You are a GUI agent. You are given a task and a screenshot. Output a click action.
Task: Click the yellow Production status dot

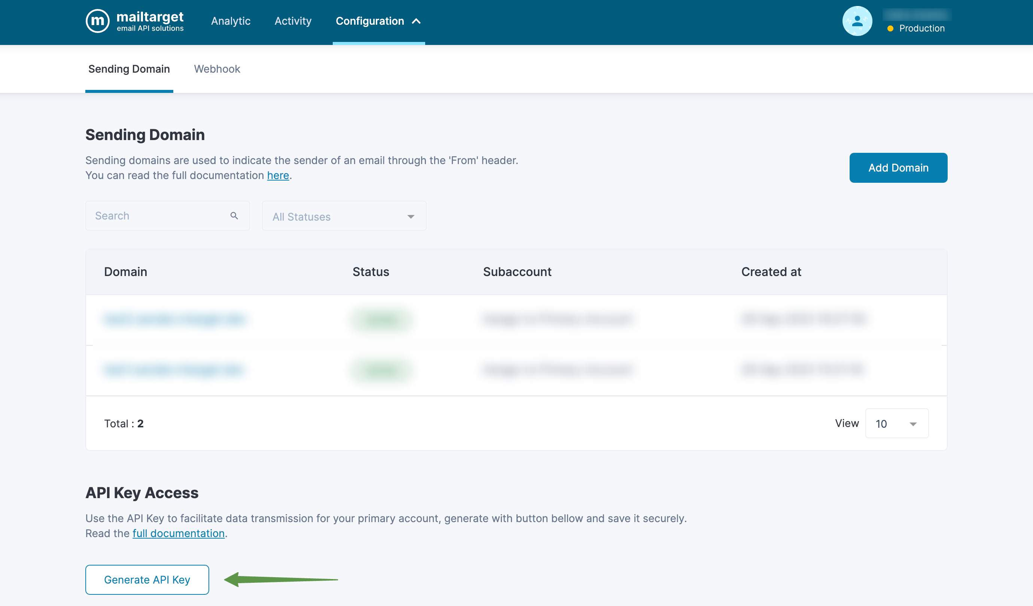pyautogui.click(x=890, y=29)
